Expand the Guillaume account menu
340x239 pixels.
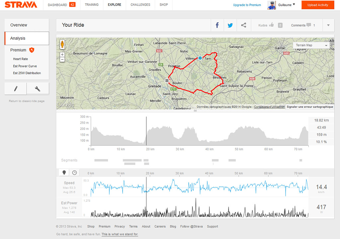click(294, 4)
